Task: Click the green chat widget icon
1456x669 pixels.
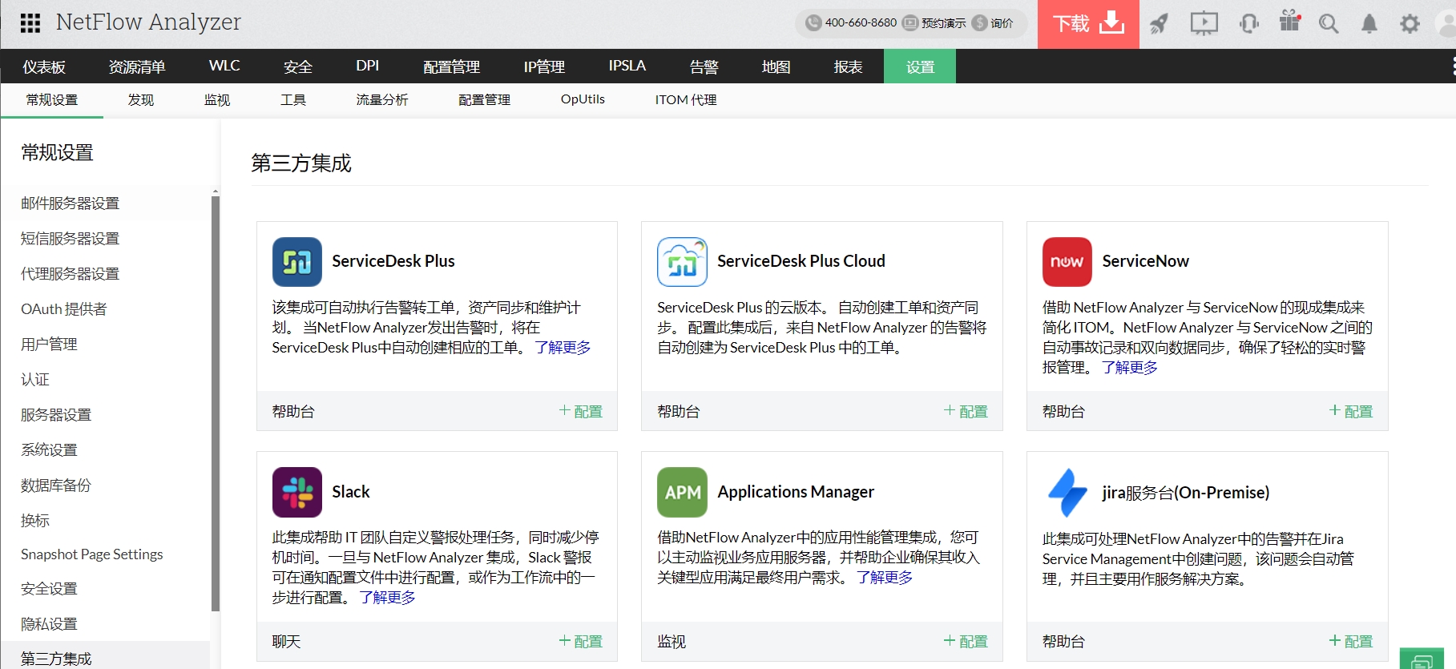Action: click(1422, 660)
